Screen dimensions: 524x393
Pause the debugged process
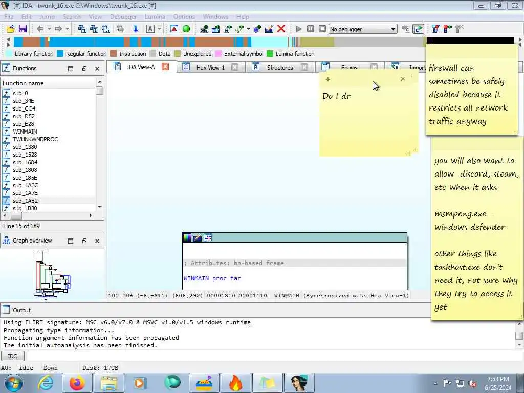coord(311,29)
